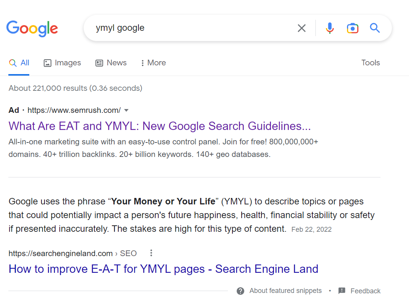This screenshot has width=409, height=307.
Task: Clear the search query with the X icon
Action: point(302,28)
